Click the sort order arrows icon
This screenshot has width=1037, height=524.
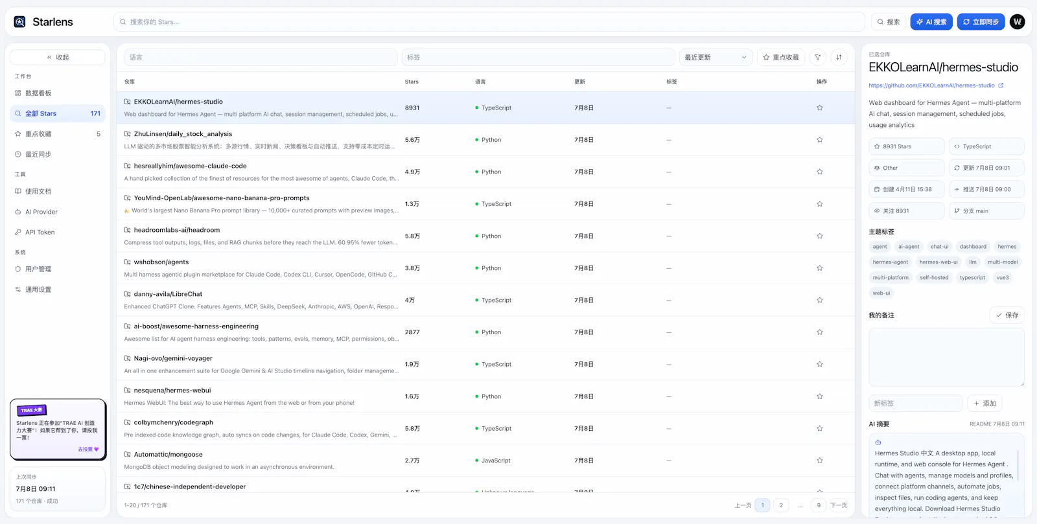tap(839, 58)
